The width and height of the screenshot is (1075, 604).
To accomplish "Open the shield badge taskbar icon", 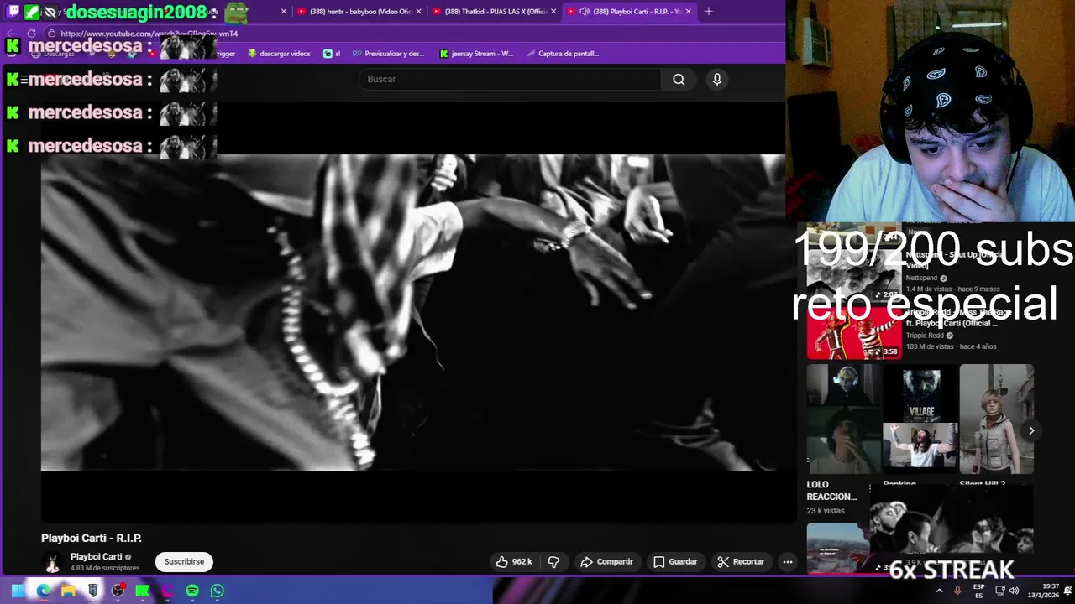I will [92, 591].
